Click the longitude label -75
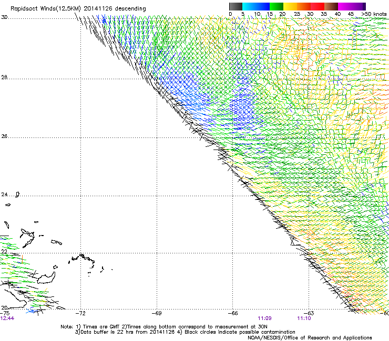Image resolution: width=389 pixels, height=341 pixels. coord(5,313)
